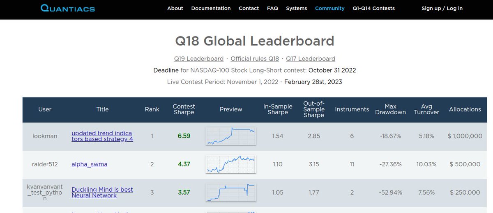Click in-sample Sharpe 1.10
Screen dimensions: 493x213
[278, 164]
